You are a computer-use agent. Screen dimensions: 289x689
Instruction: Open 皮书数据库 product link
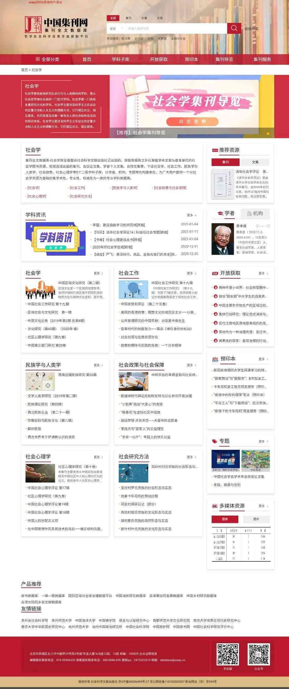click(30, 596)
